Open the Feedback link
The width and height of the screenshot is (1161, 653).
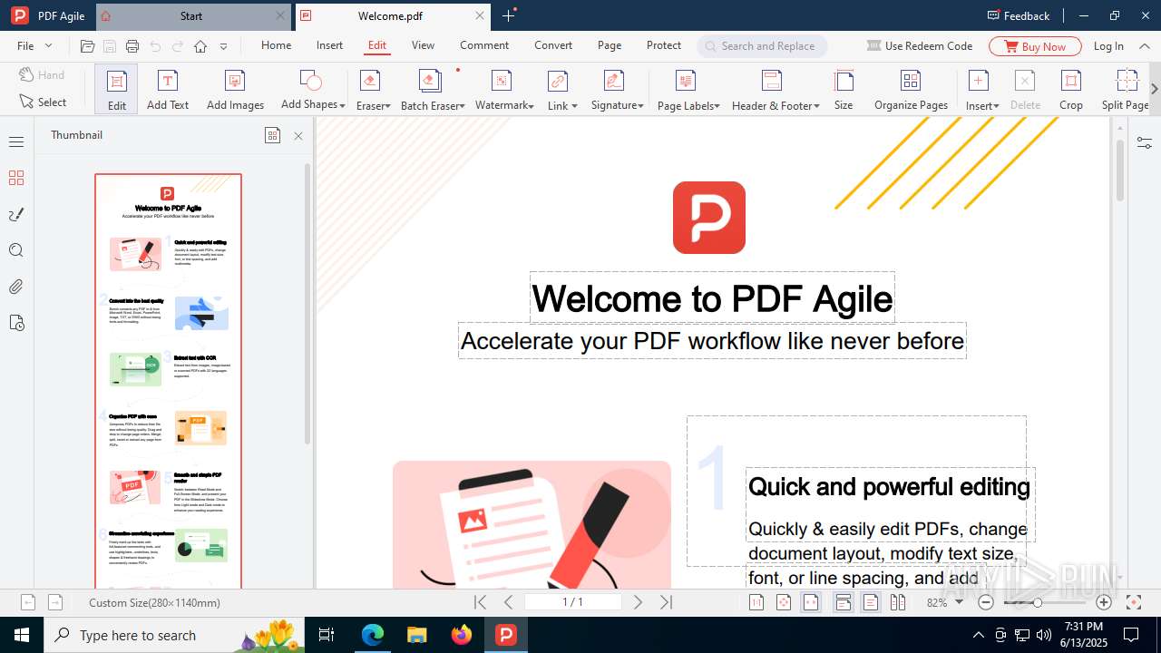click(1018, 15)
